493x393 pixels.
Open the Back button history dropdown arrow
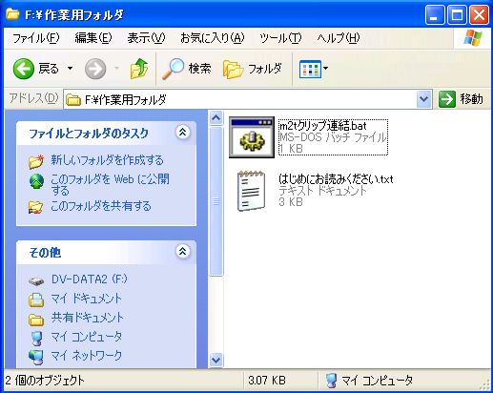pos(70,69)
